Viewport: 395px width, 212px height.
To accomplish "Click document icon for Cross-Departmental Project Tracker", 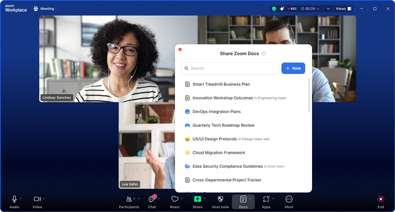I will coord(187,180).
